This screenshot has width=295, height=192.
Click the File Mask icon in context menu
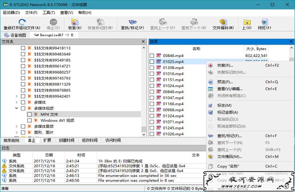211,157
